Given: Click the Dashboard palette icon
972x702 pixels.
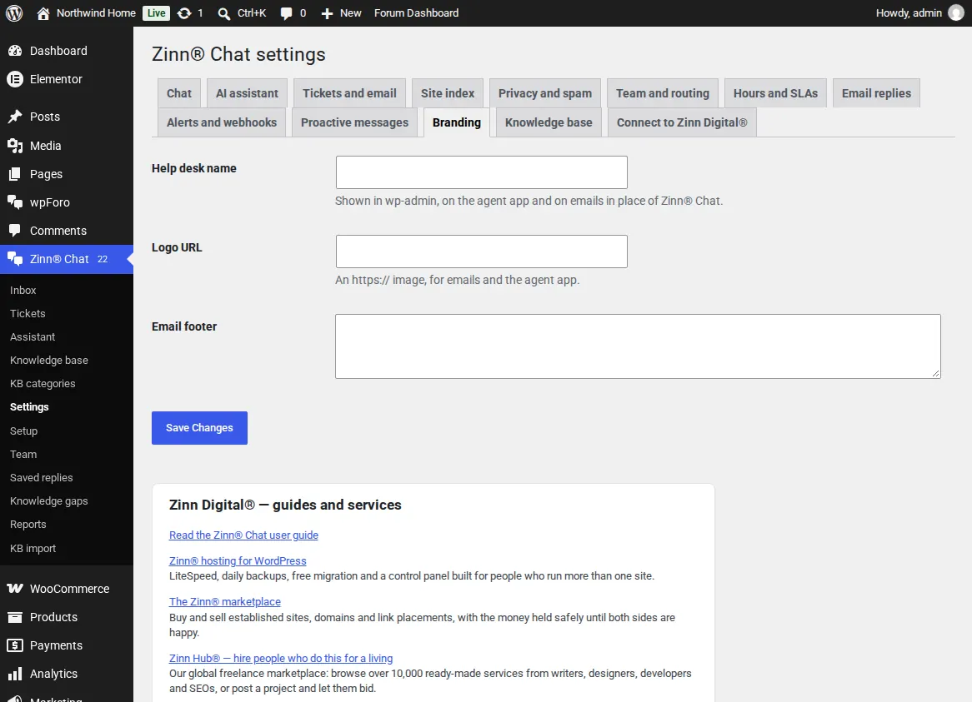Looking at the screenshot, I should point(15,51).
